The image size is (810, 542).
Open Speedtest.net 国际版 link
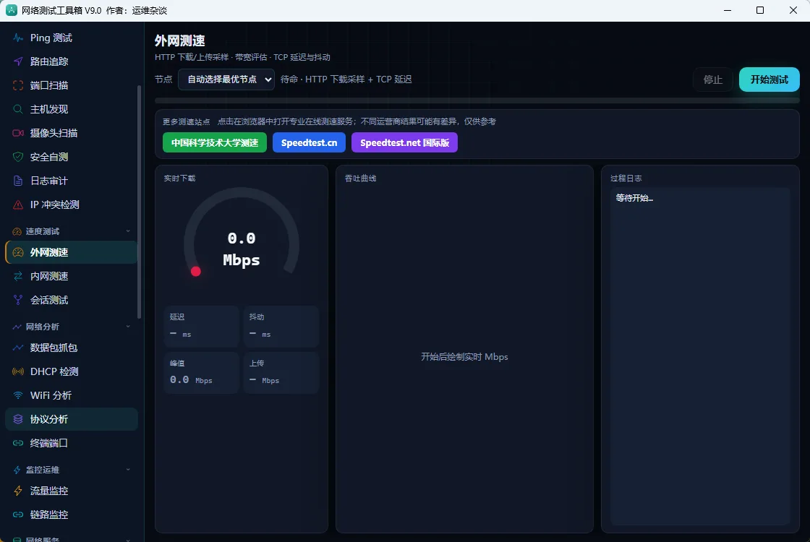click(x=404, y=142)
